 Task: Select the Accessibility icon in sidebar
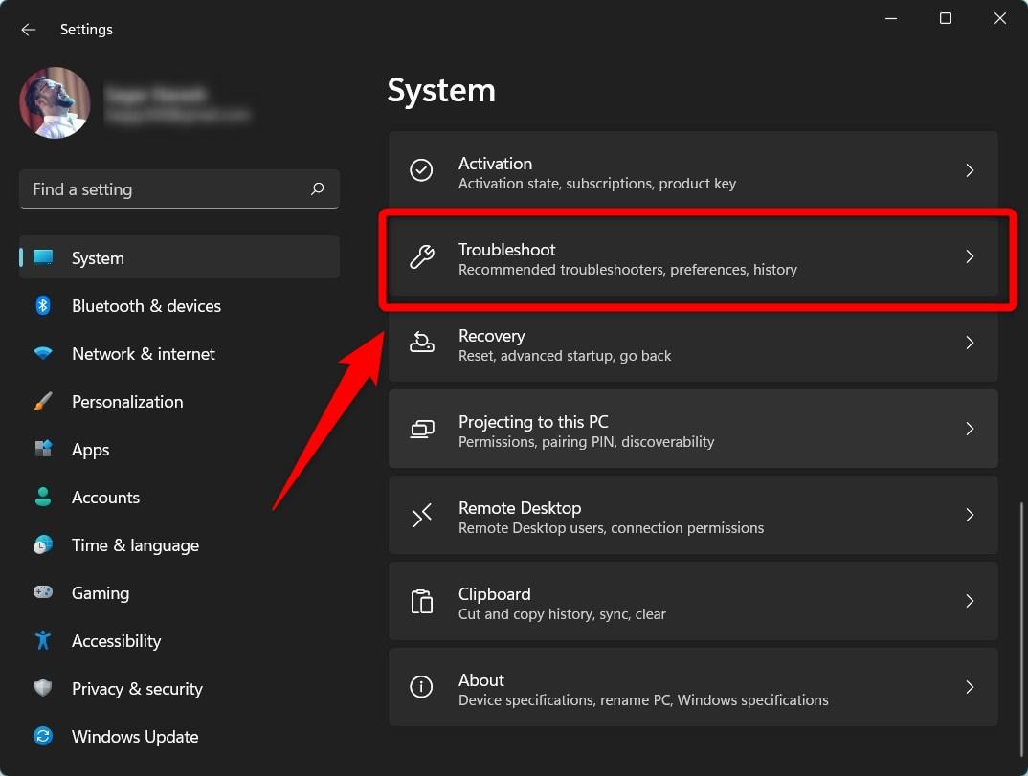coord(43,640)
